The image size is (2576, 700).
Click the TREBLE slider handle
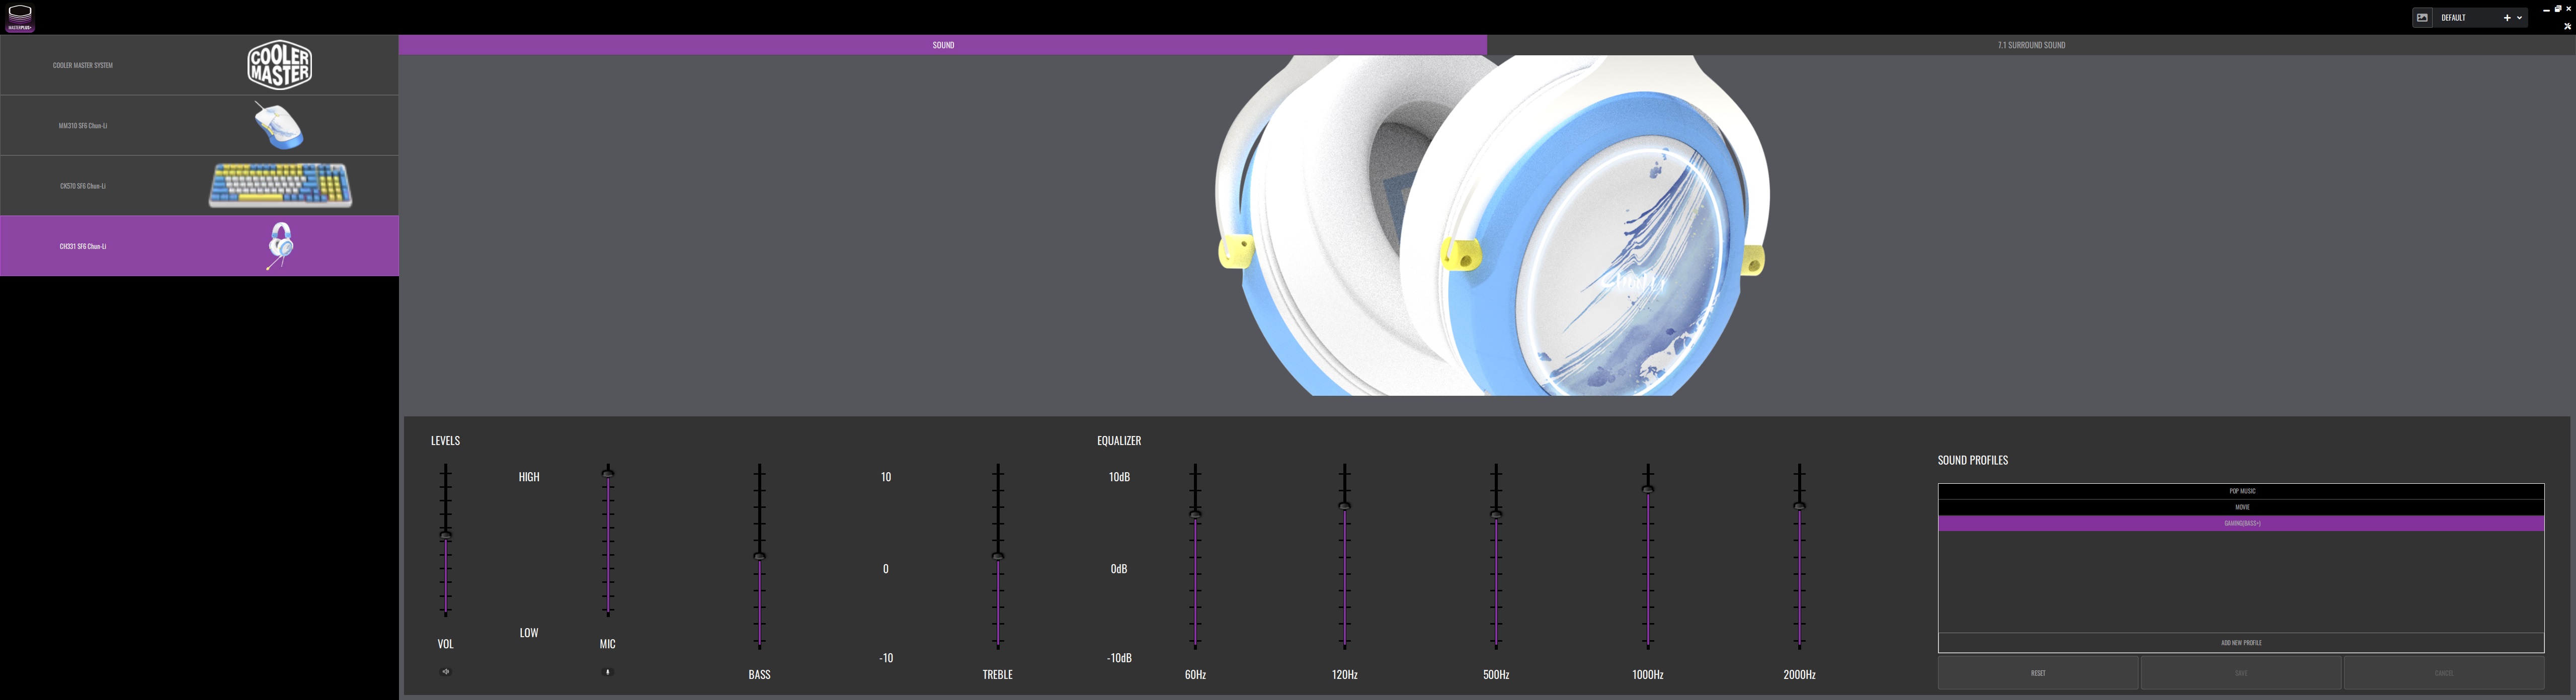click(998, 556)
